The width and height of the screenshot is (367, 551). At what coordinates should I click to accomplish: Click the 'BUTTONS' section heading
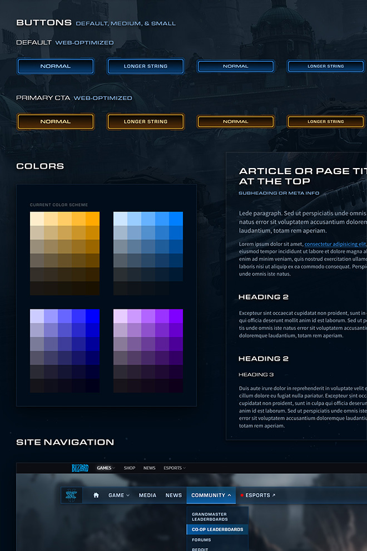coord(44,22)
